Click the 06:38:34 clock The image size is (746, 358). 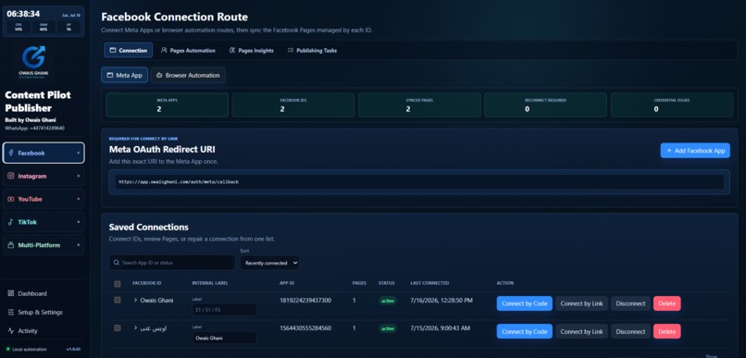[23, 14]
